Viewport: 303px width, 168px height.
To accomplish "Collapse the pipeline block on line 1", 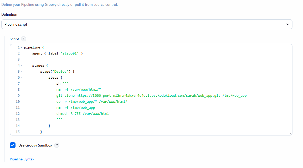I will 22,47.
